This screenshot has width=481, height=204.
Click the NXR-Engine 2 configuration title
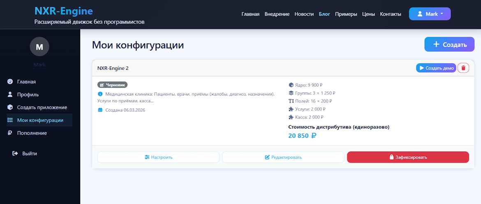pos(113,68)
